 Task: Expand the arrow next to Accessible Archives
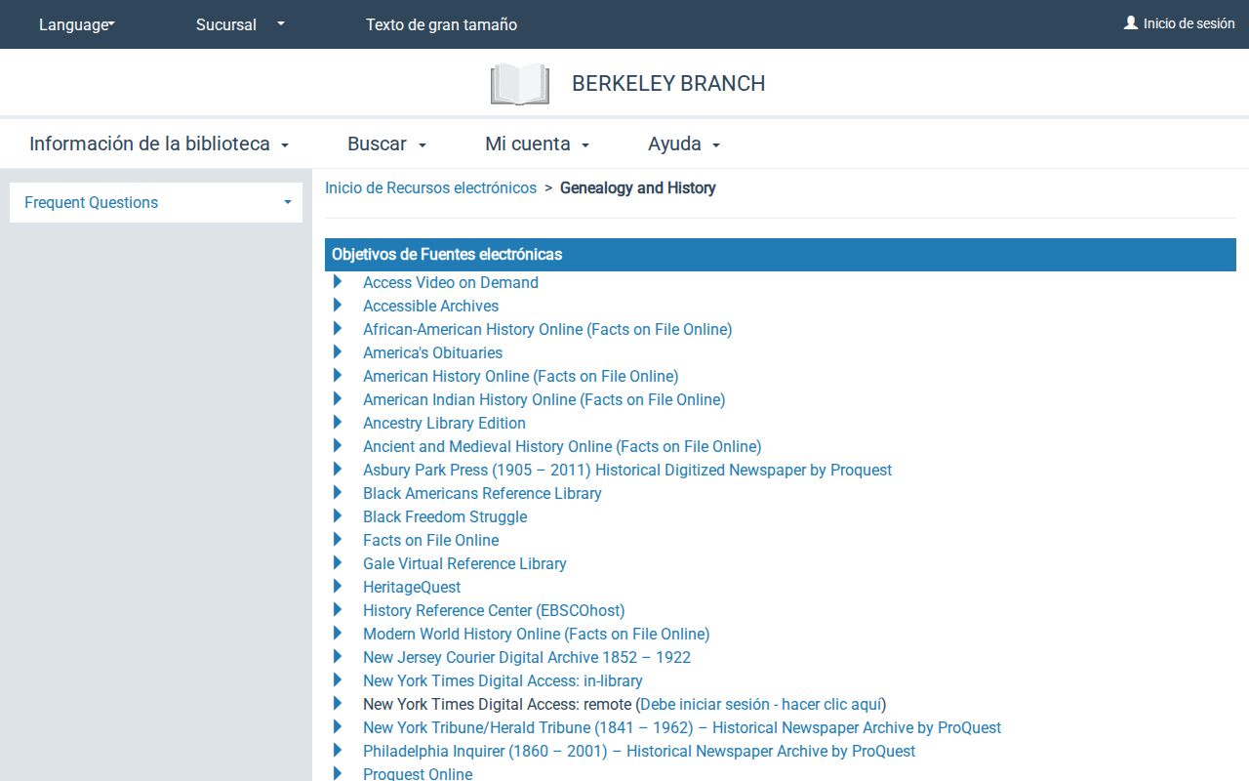click(338, 305)
